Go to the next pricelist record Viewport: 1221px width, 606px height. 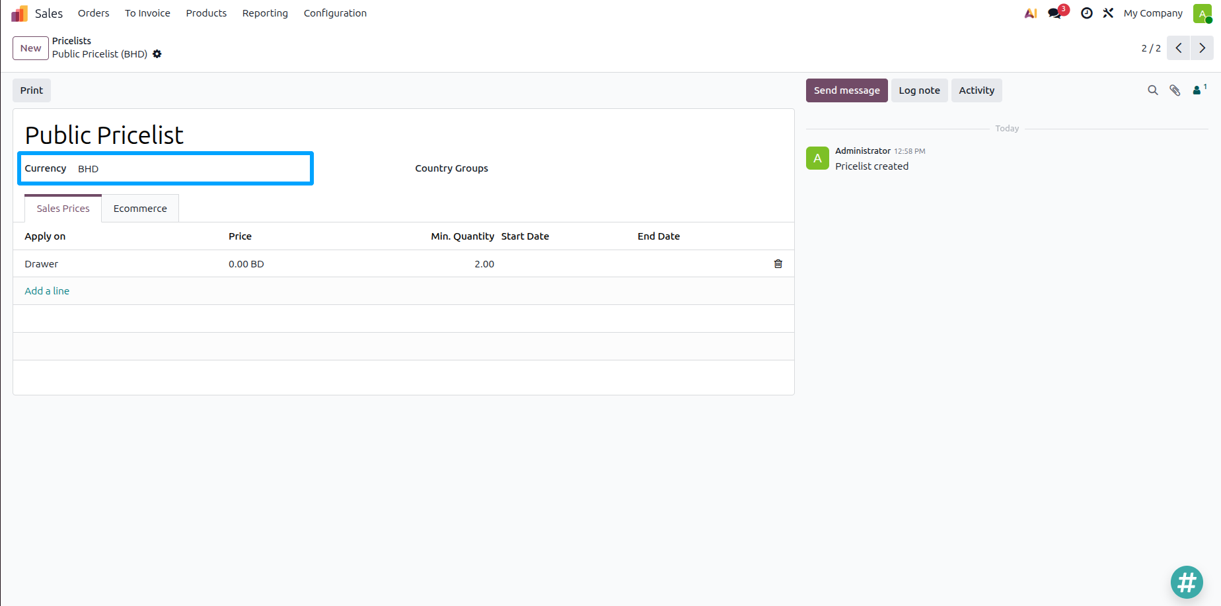click(1202, 48)
